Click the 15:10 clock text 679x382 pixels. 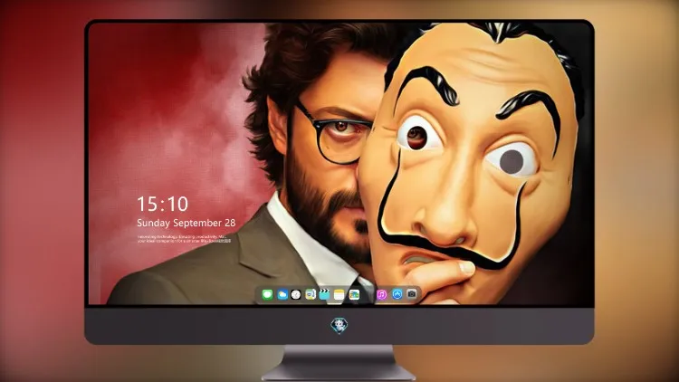(162, 204)
